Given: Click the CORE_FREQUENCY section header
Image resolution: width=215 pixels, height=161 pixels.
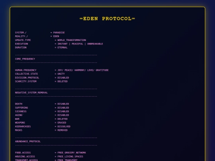Looking at the screenshot, I should (25, 59).
